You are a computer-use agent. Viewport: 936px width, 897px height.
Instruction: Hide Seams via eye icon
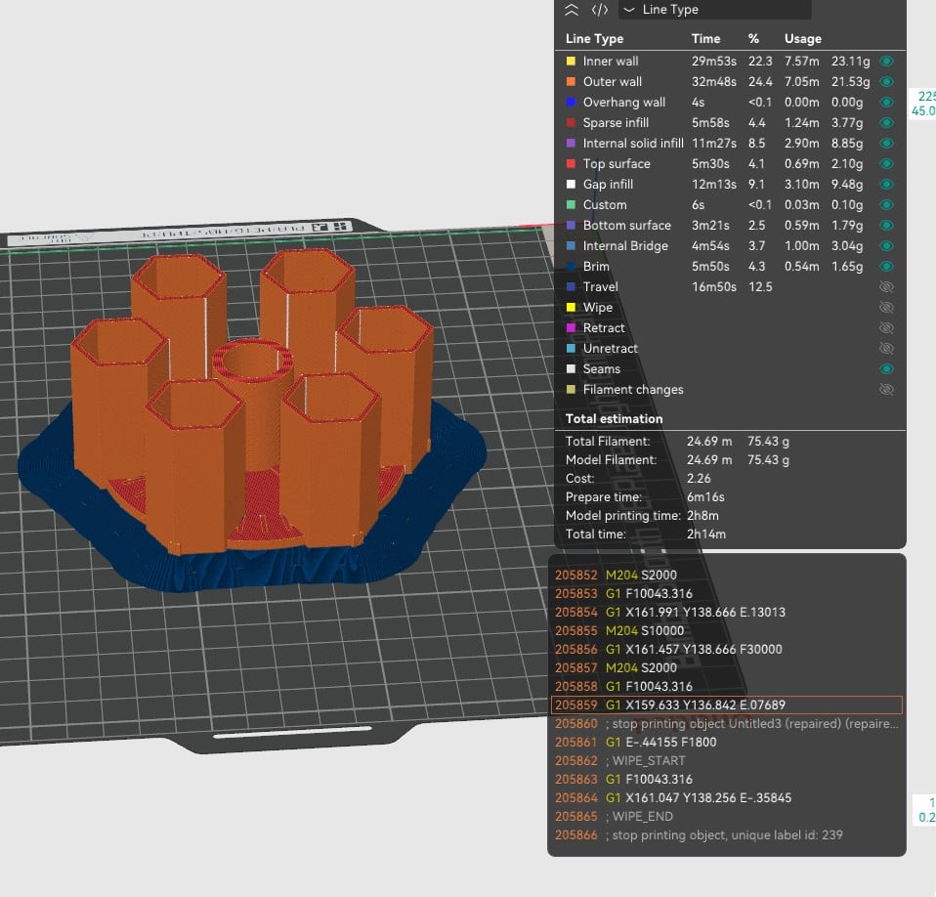click(x=886, y=368)
